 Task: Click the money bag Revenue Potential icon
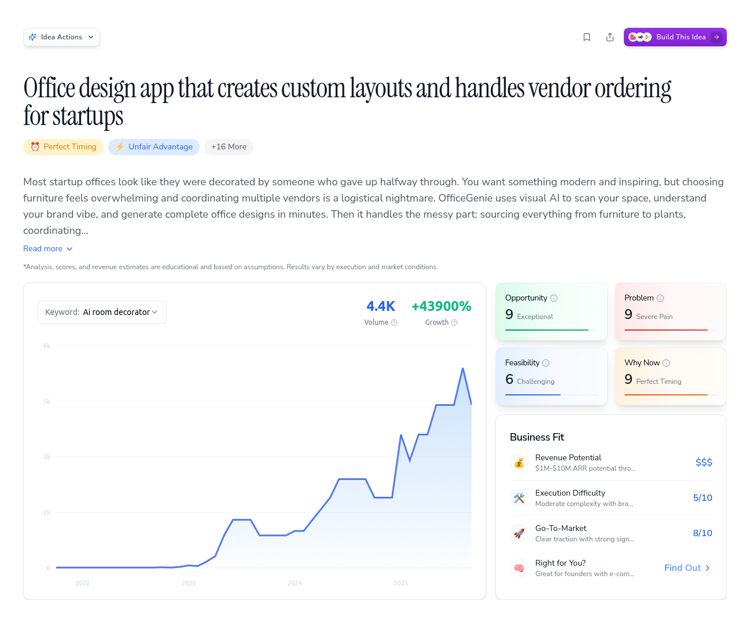tap(519, 463)
